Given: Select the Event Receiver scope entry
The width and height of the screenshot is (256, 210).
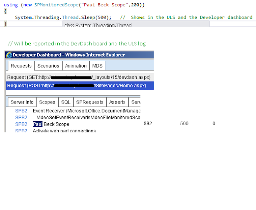Looking at the screenshot, I should click(86, 111).
